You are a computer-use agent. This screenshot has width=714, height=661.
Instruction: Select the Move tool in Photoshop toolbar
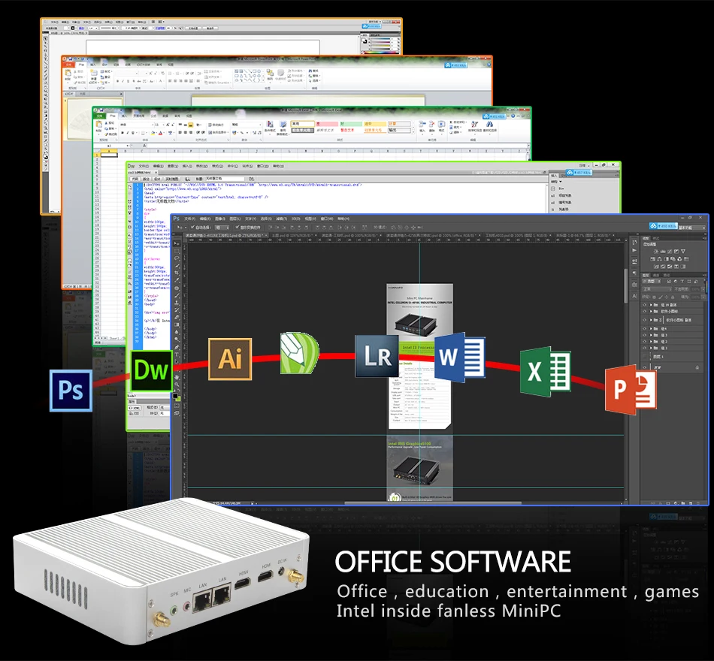177,243
